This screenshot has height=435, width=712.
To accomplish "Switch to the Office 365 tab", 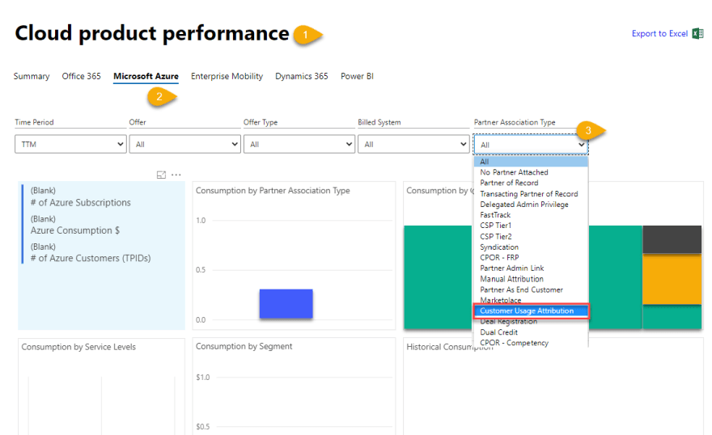I will [81, 76].
